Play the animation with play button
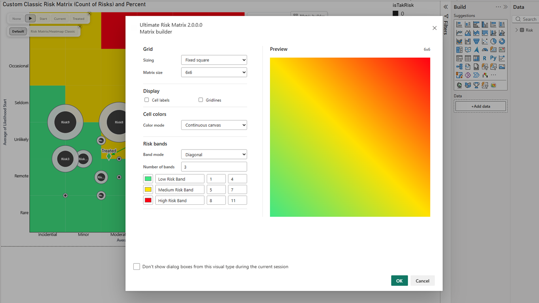 point(30,19)
